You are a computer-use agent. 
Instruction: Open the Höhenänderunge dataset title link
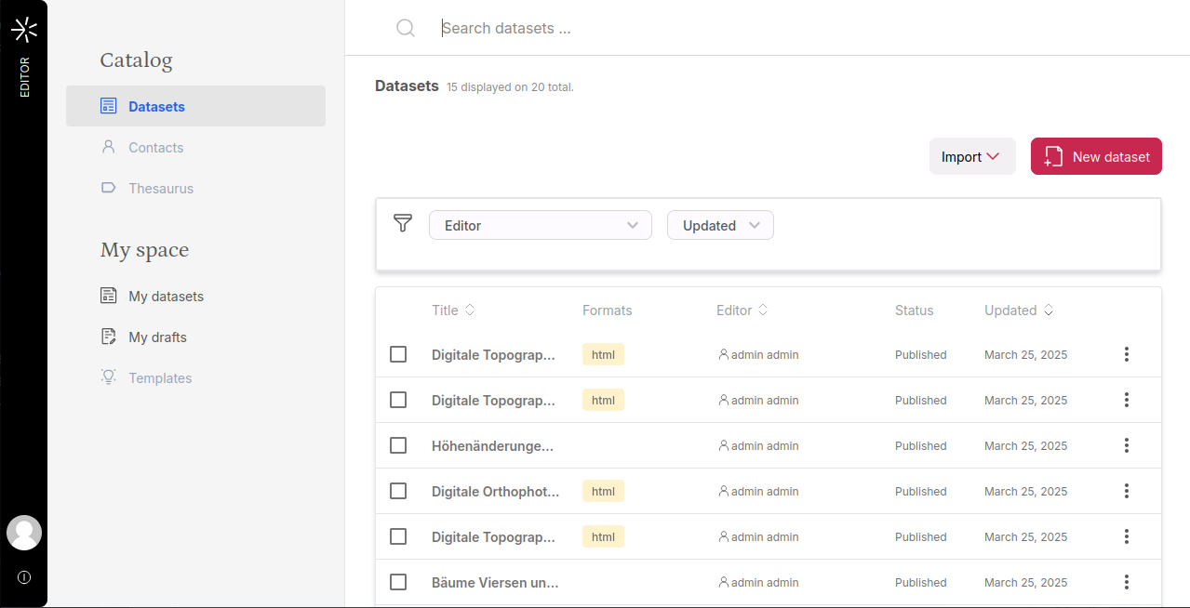coord(492,446)
